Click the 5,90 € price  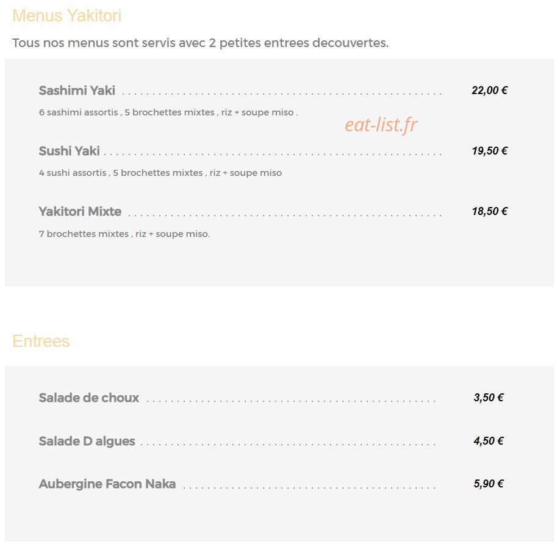(489, 484)
